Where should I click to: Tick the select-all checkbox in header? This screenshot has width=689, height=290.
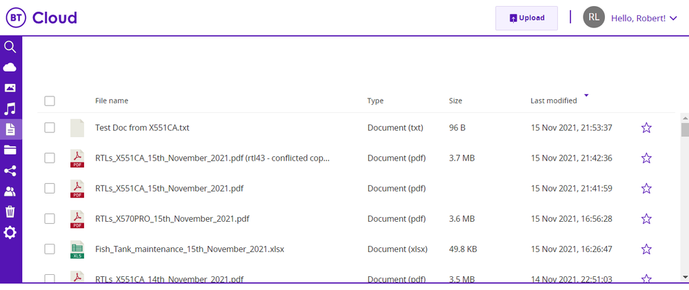coord(50,101)
